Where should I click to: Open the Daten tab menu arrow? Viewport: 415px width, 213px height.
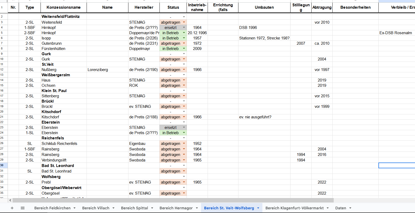(350, 208)
